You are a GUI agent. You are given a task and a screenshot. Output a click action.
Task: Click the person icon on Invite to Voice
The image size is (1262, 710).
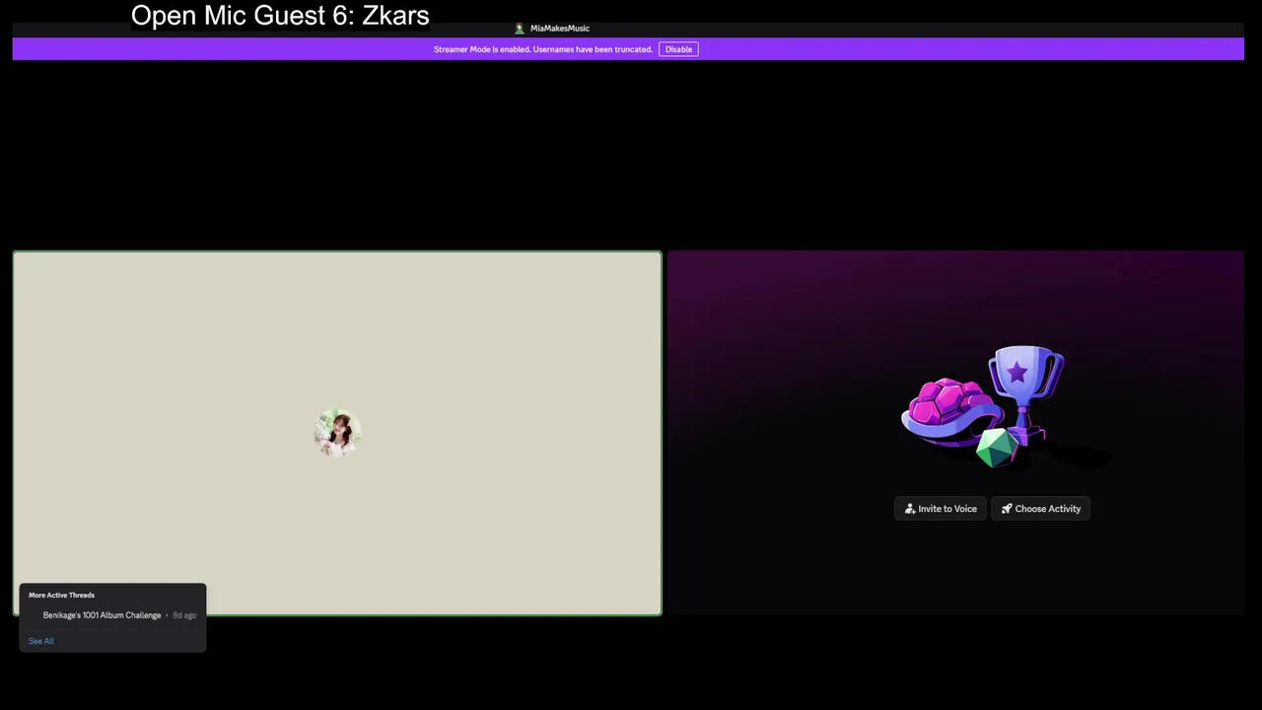click(x=910, y=509)
